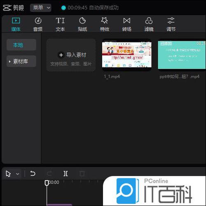Click the greyed delete clip icon

tap(82, 173)
